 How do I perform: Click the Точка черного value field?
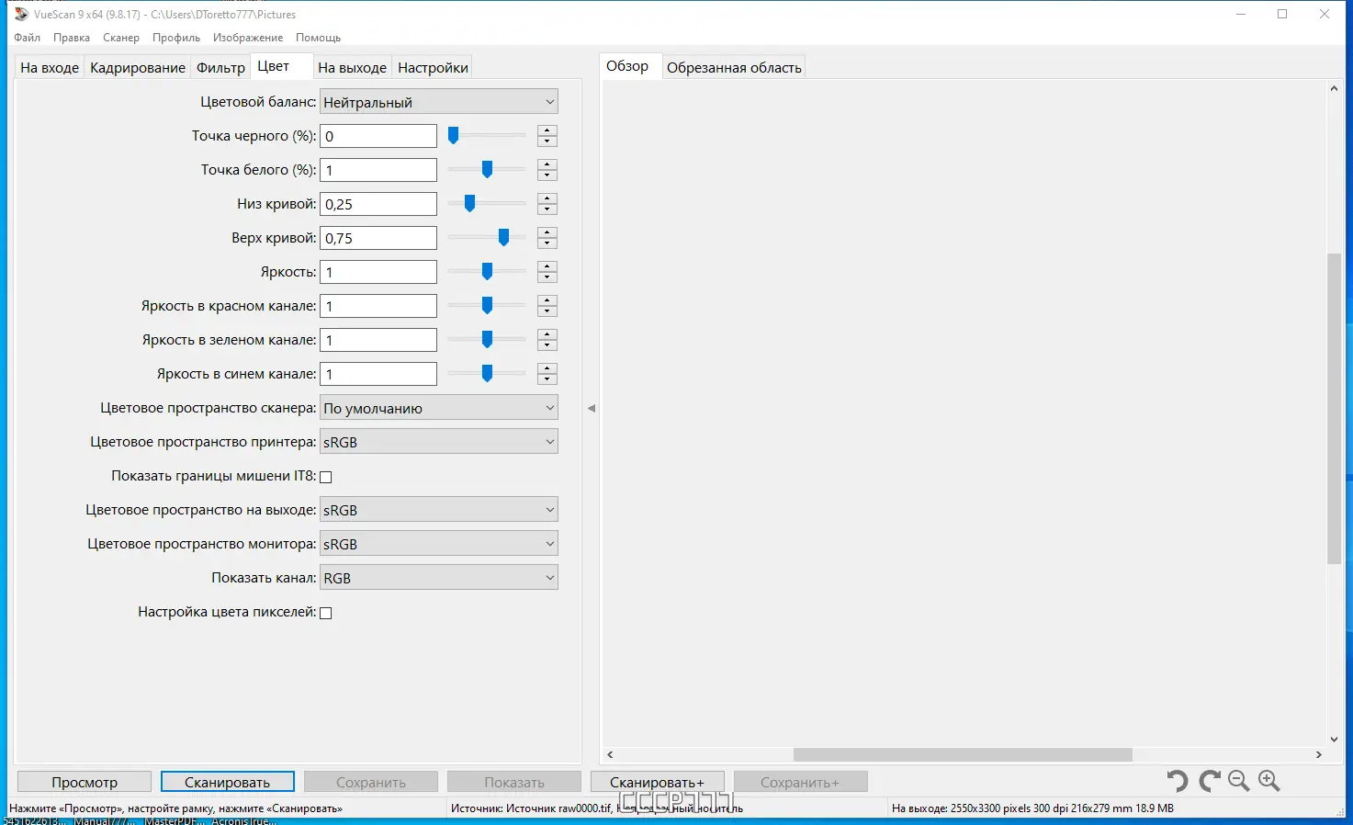378,136
